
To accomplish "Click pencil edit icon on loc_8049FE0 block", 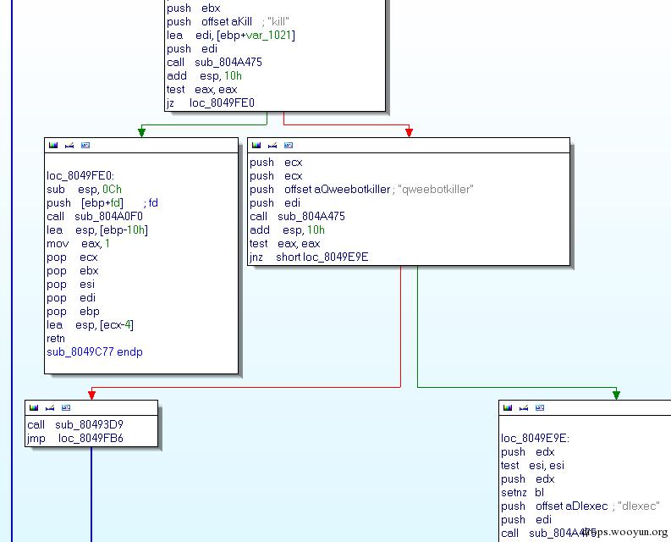I will (x=69, y=146).
